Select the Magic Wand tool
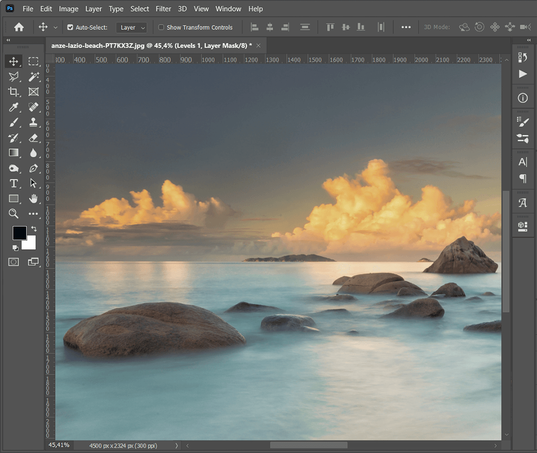This screenshot has width=537, height=453. click(33, 77)
